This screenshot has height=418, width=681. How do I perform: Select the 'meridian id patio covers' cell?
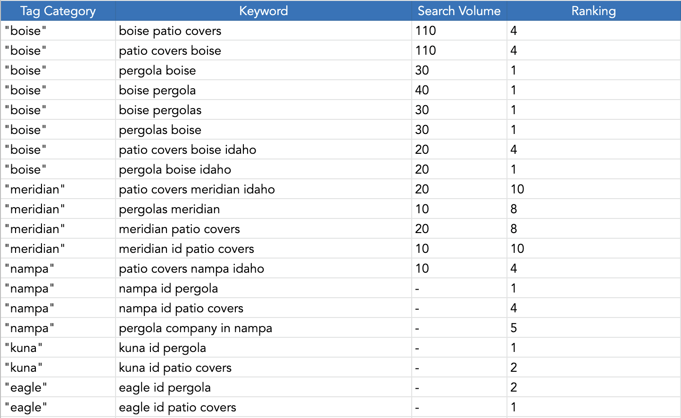click(x=264, y=249)
